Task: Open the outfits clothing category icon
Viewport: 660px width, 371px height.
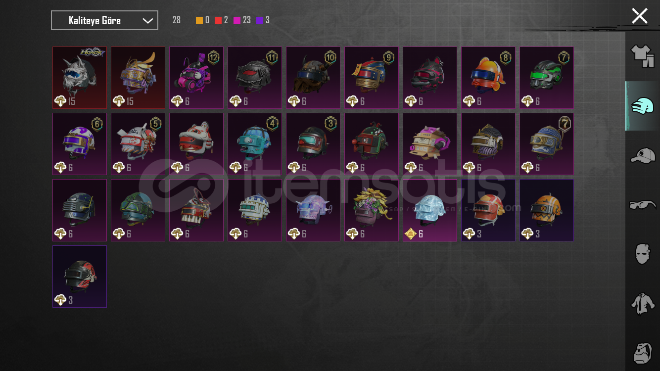Action: [642, 56]
